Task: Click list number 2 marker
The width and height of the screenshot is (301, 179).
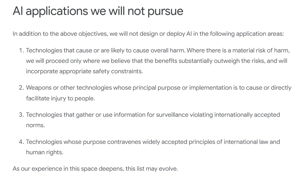Action: (21, 88)
